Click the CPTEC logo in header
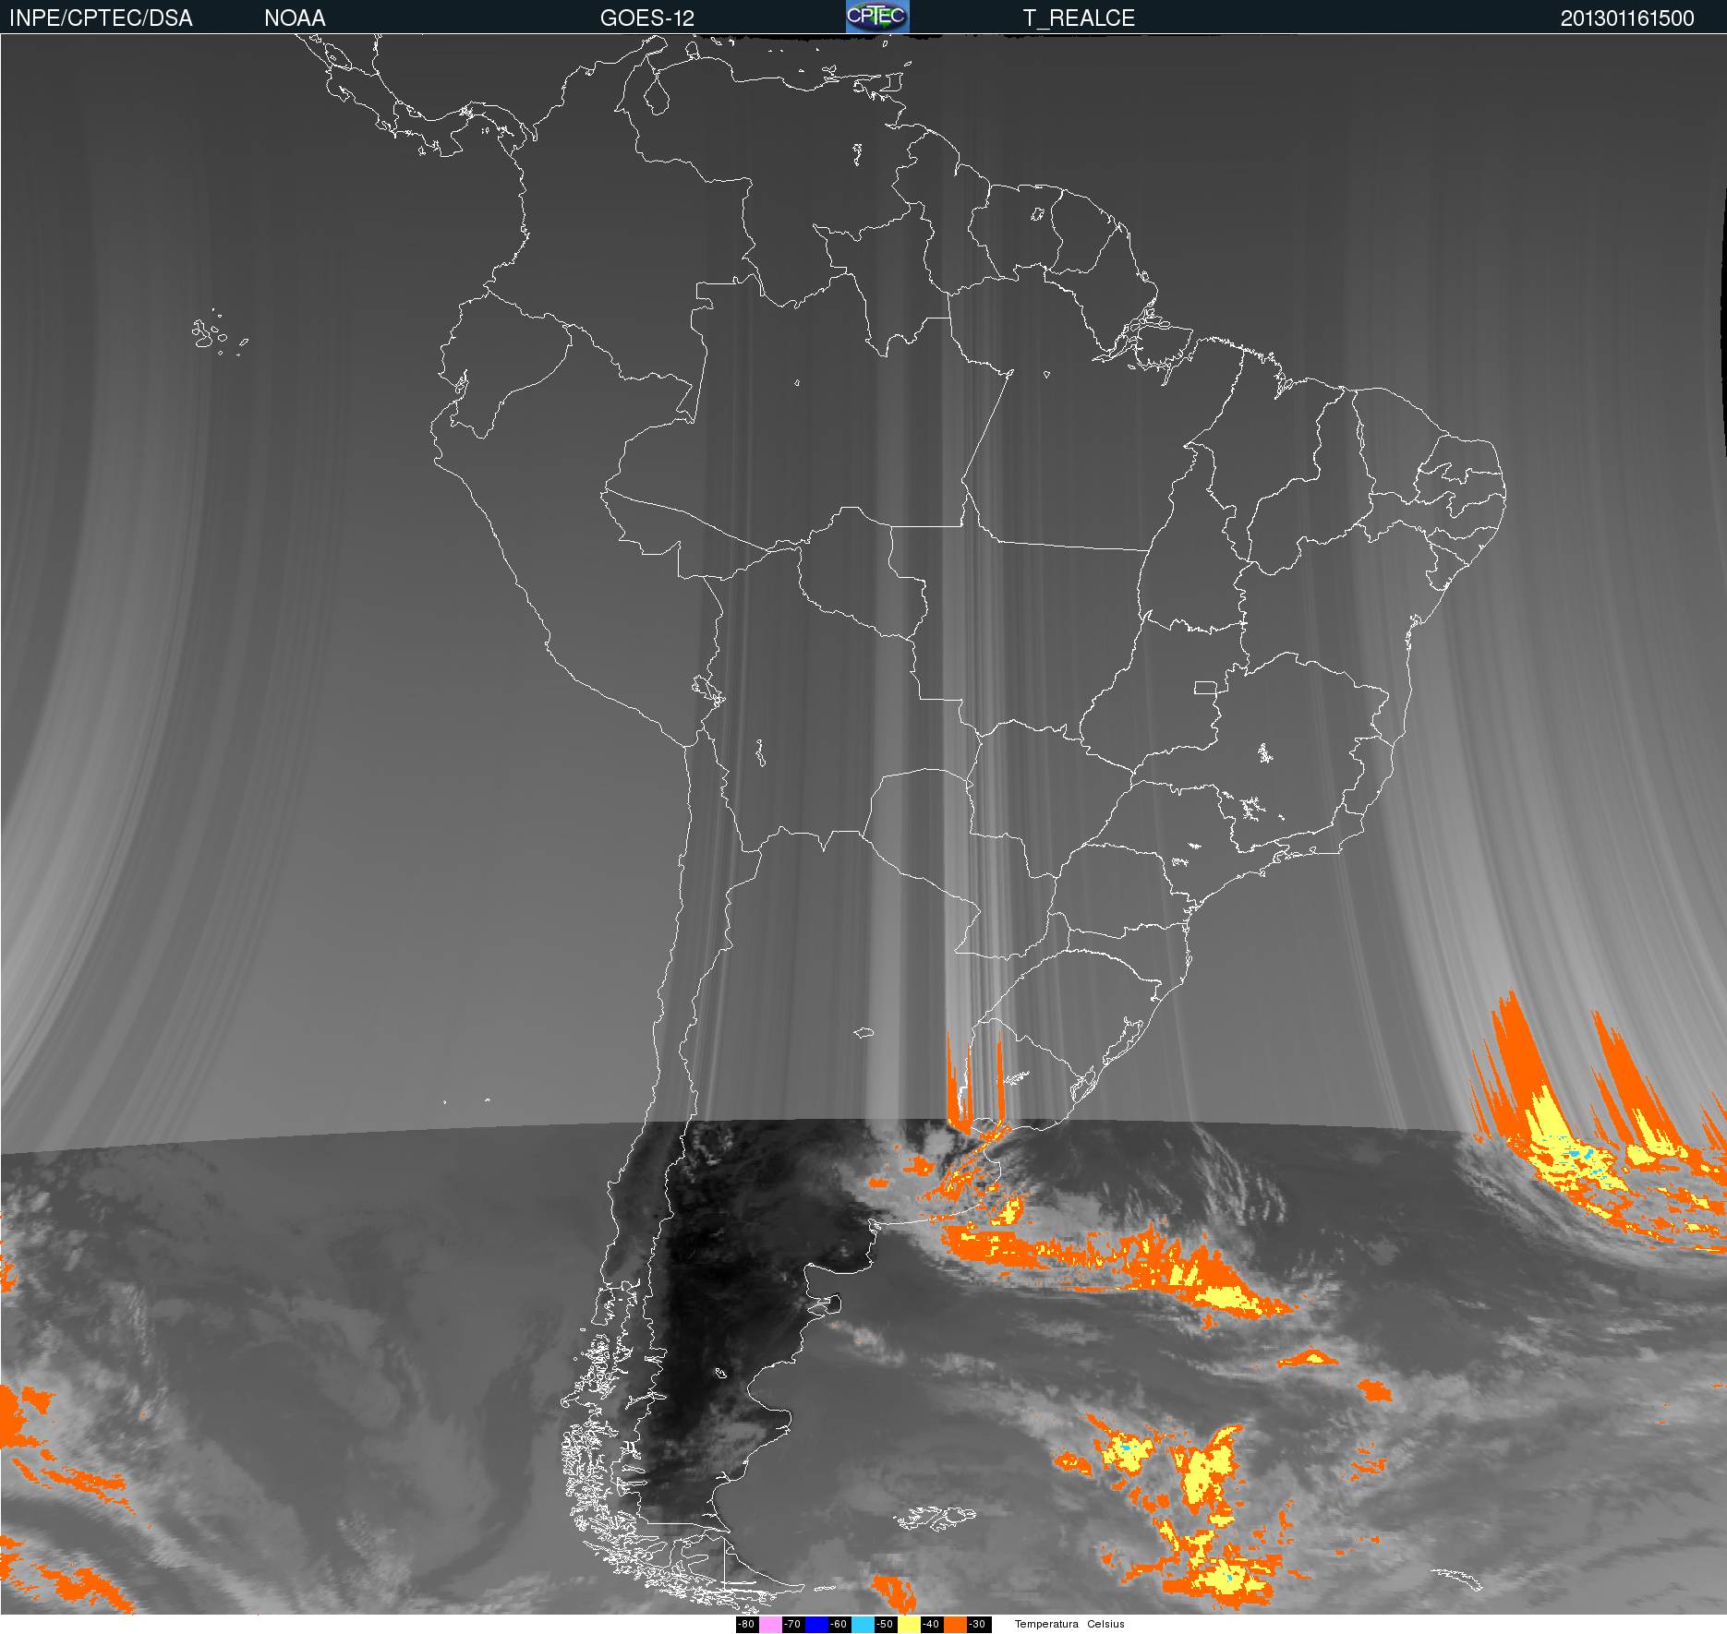This screenshot has height=1634, width=1727. click(877, 17)
